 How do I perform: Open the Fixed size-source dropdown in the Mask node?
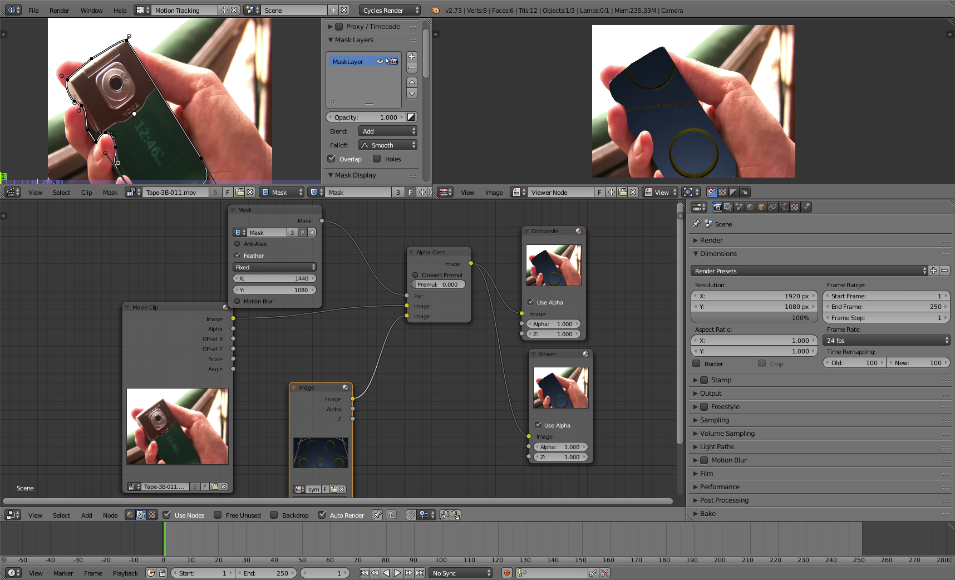tap(274, 267)
